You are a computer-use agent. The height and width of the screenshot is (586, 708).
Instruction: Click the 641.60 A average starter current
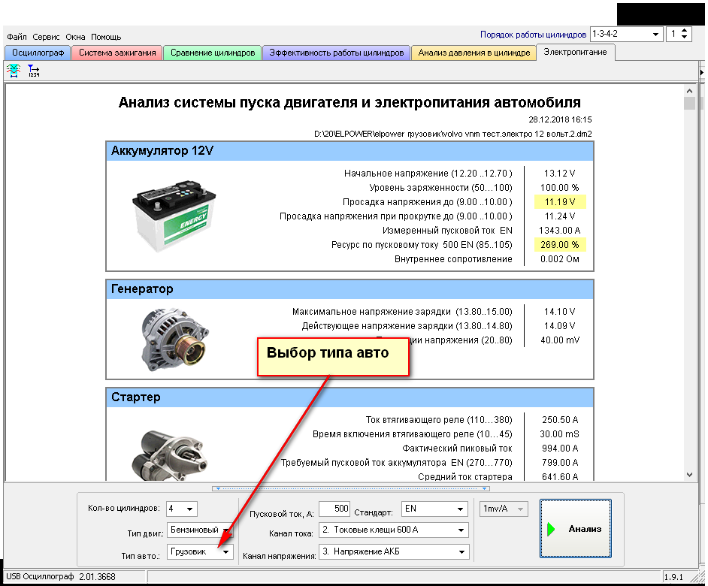click(560, 477)
